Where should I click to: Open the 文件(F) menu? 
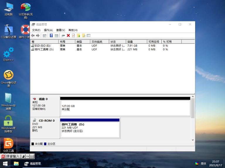[x=36, y=30]
